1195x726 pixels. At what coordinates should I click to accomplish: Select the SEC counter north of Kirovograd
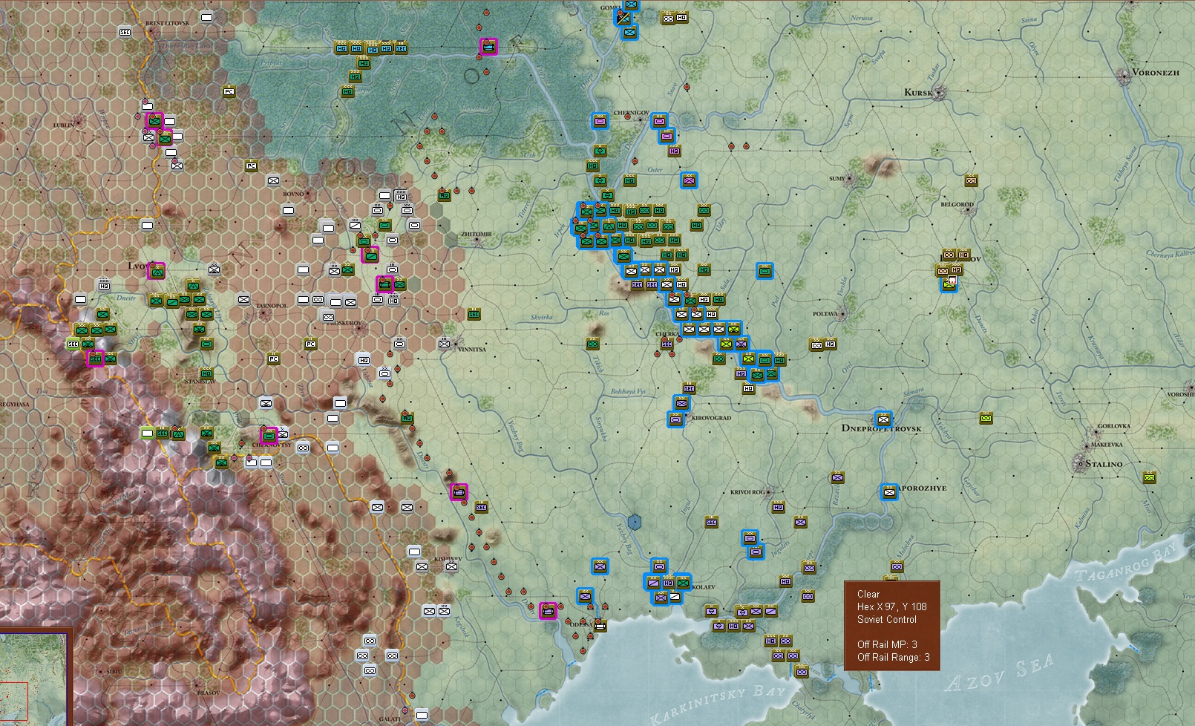tap(689, 388)
